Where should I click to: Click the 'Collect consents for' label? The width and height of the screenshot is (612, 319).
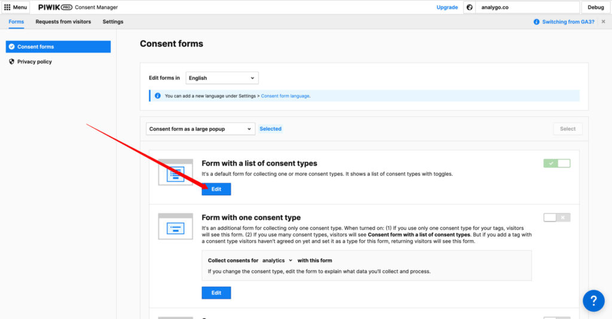point(233,260)
